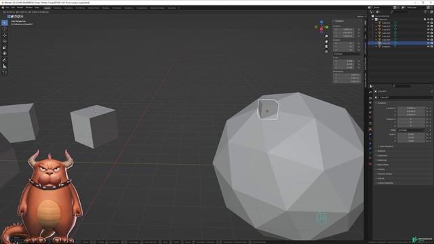Click the navigation axis gizmo
Viewport: 434px width, 244px height.
321,27
